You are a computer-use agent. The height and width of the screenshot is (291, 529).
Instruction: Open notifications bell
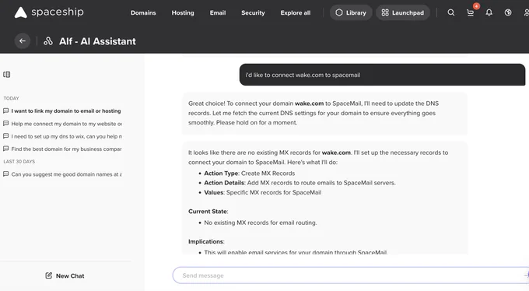point(489,12)
